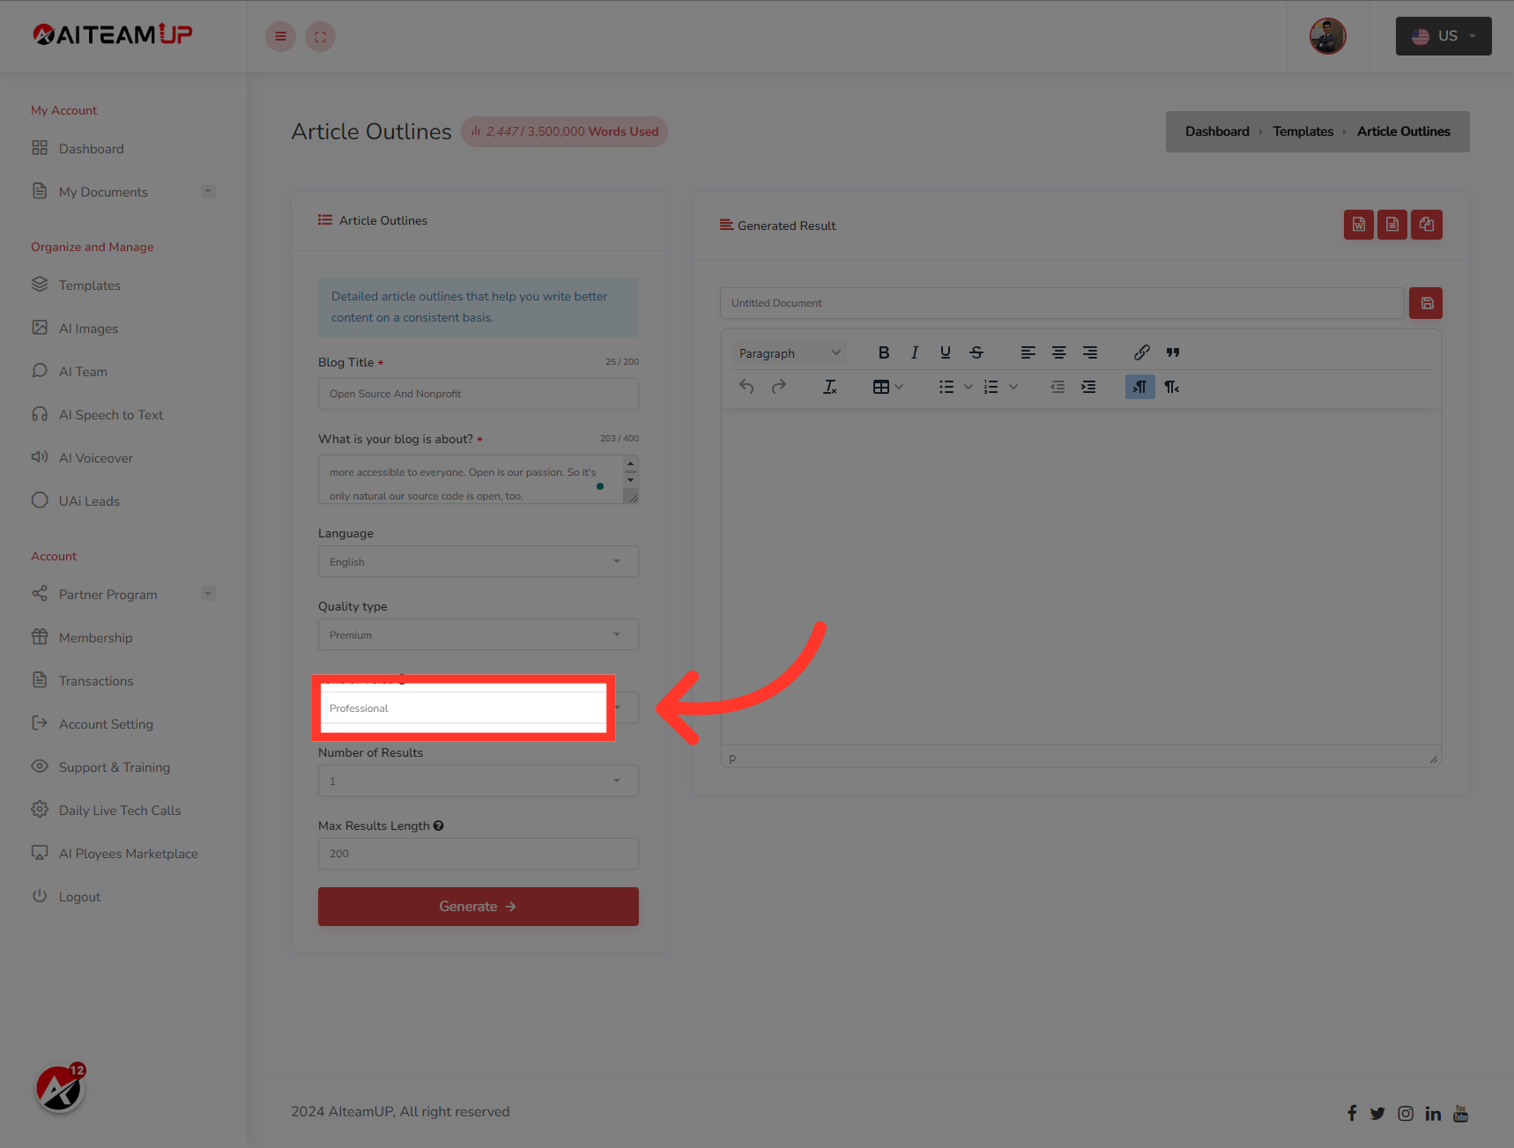The width and height of the screenshot is (1514, 1148).
Task: Open Twitter link in footer
Action: click(1377, 1114)
